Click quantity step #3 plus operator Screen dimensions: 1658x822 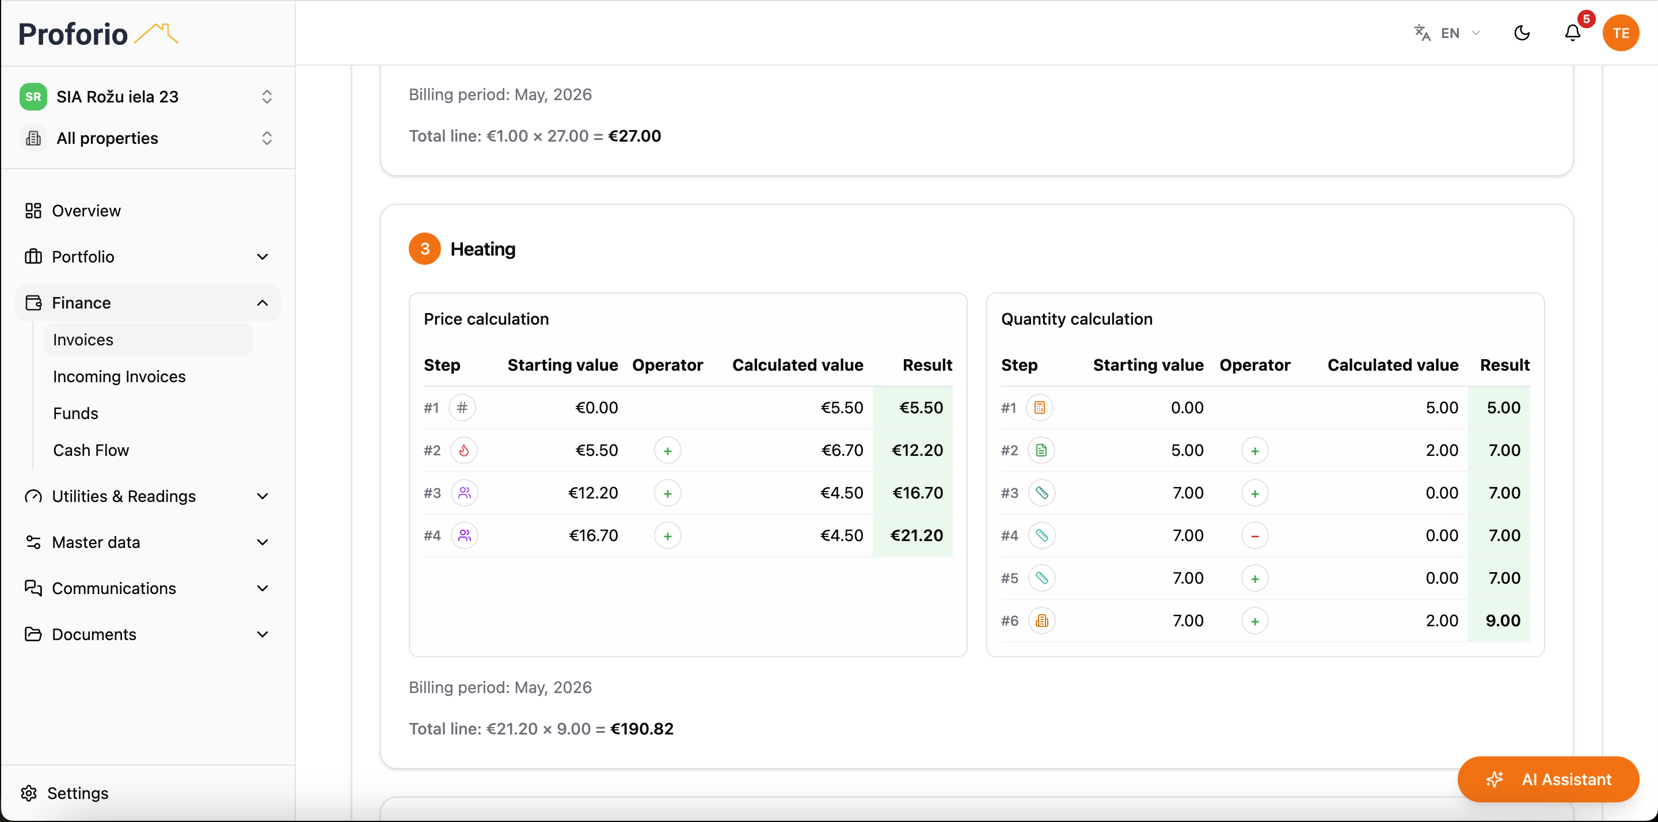(1254, 493)
